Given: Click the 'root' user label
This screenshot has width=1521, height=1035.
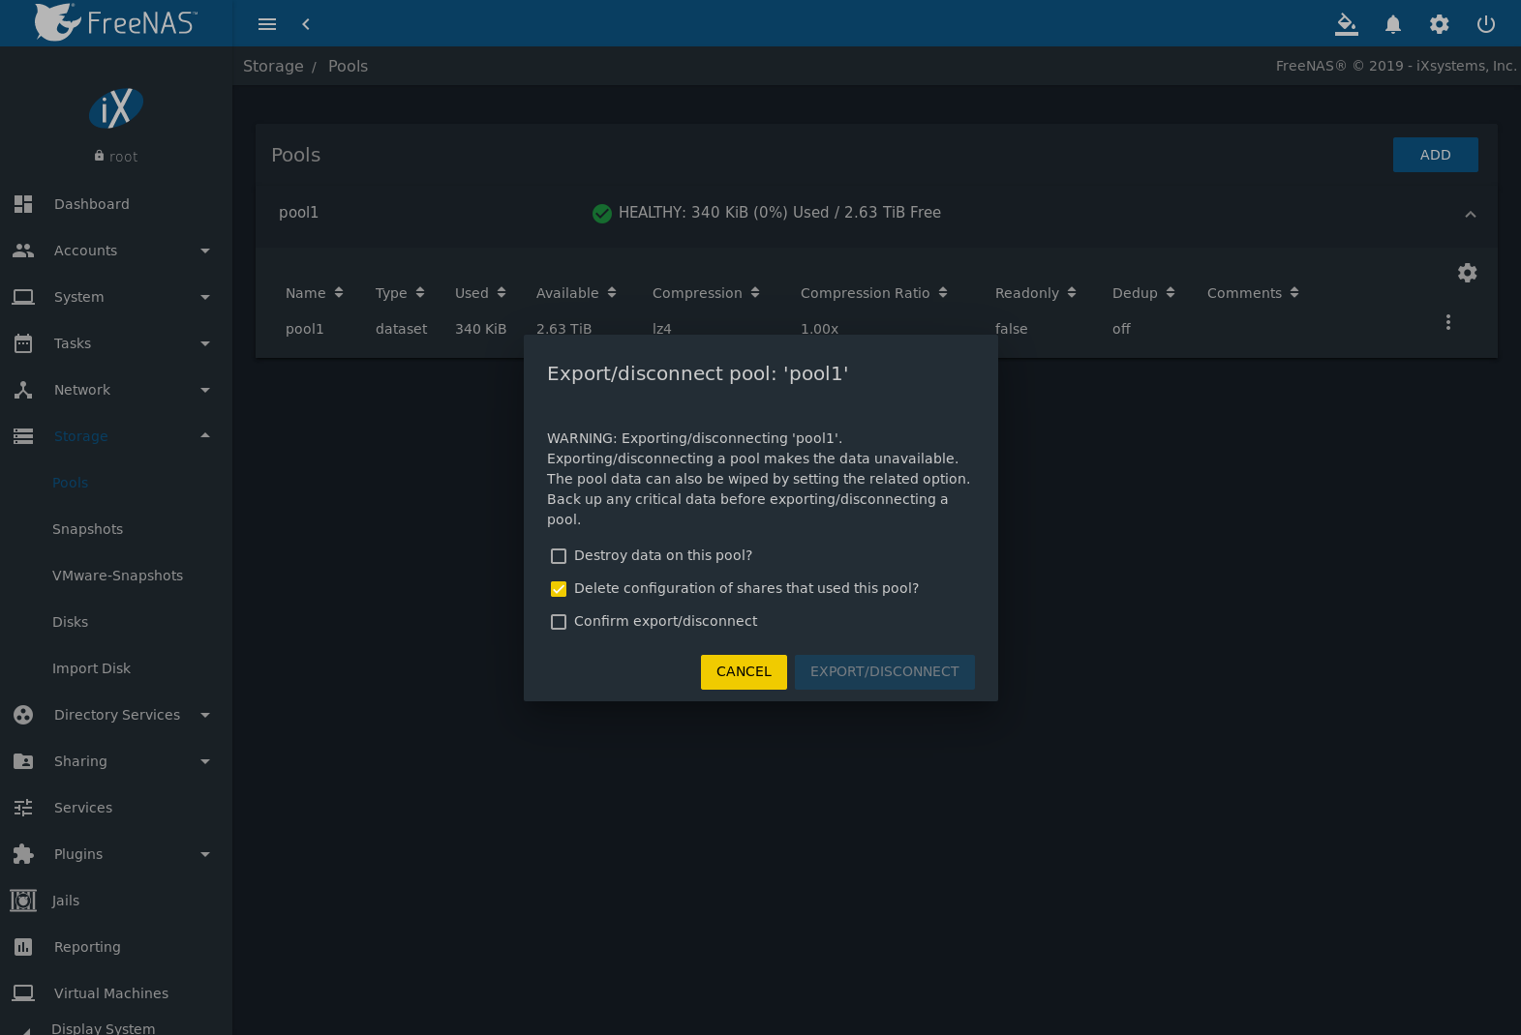Looking at the screenshot, I should [x=124, y=157].
